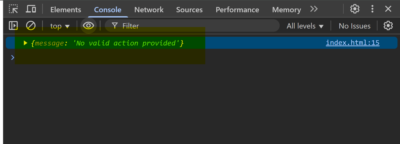
Task: Open the top JavaScript context dropdown
Action: [60, 26]
